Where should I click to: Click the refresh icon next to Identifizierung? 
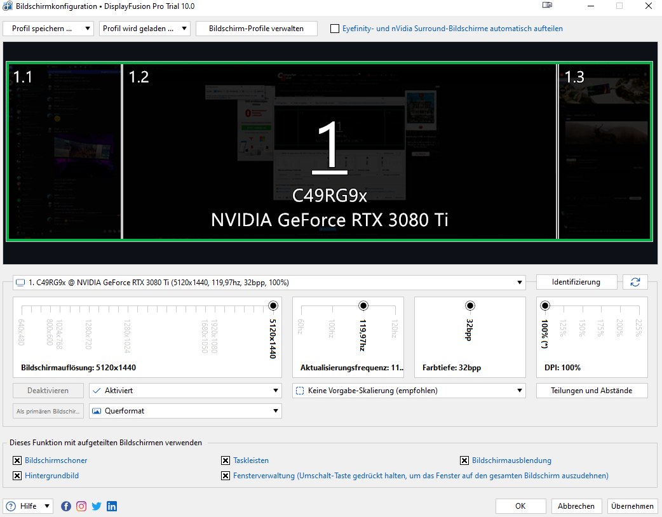(635, 282)
